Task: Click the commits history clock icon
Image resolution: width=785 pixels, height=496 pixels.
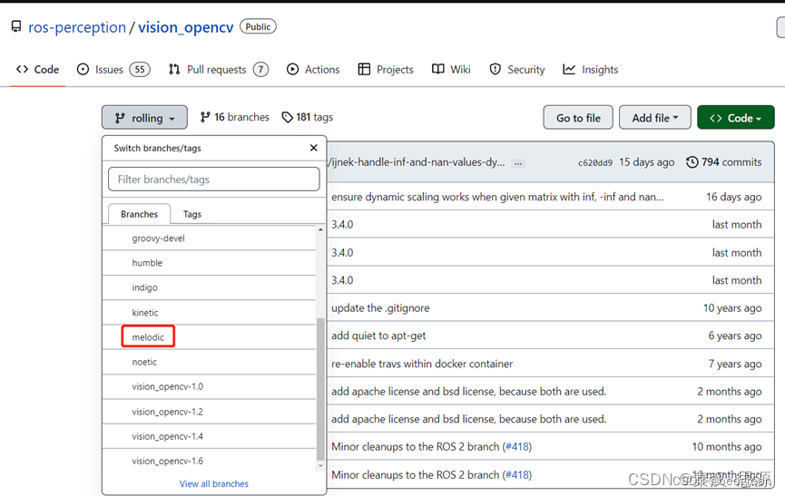Action: click(692, 162)
